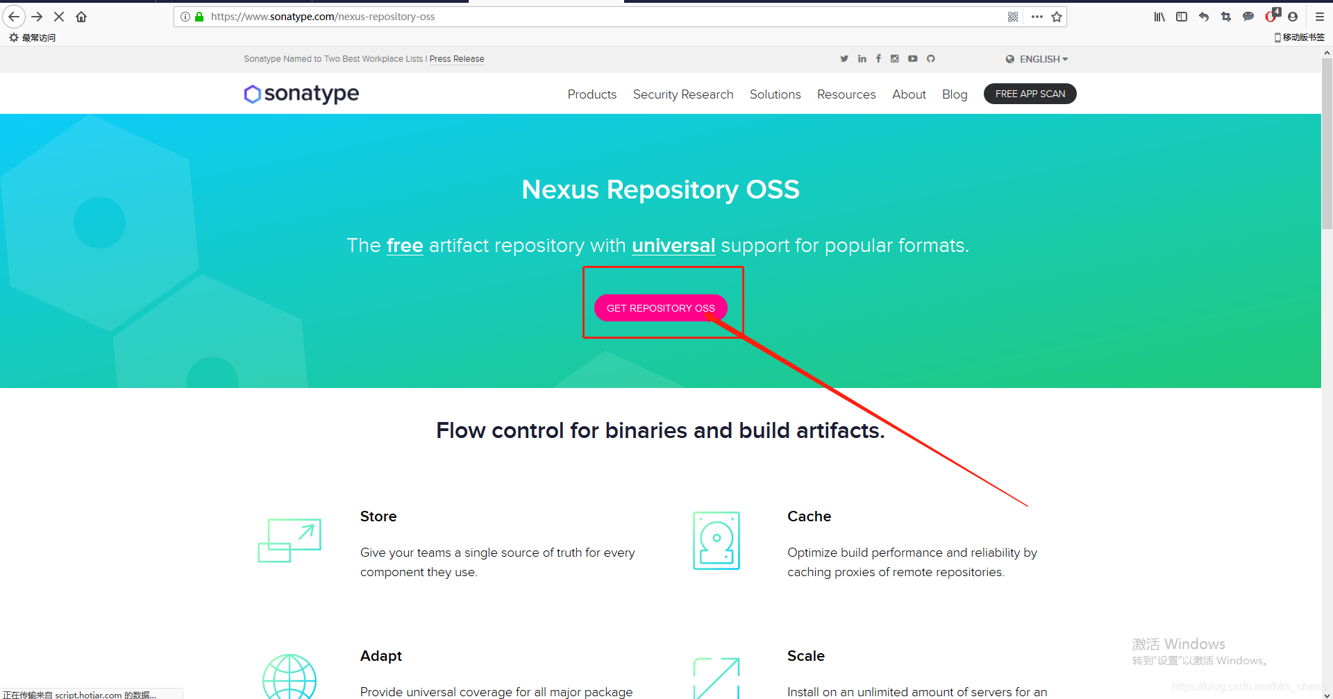Open the Security Research menu
Image resolution: width=1333 pixels, height=699 pixels.
(x=683, y=94)
